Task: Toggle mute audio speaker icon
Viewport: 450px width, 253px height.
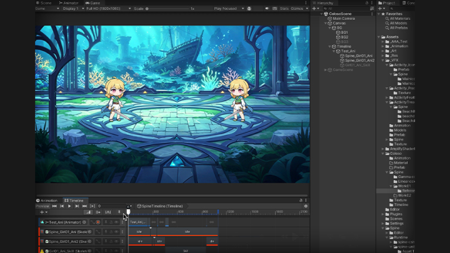Action: point(267,9)
